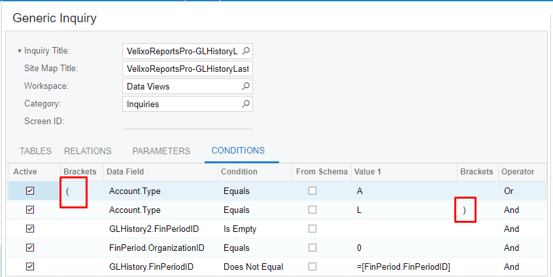The height and width of the screenshot is (277, 553).
Task: Uncheck Active for GLHistory2.FinPeriodID row
Action: coord(30,229)
